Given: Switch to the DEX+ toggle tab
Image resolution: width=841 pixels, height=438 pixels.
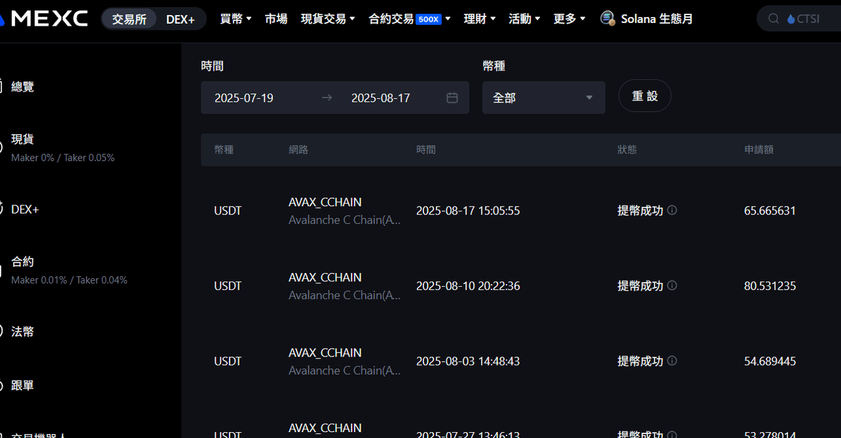Looking at the screenshot, I should click(x=180, y=19).
